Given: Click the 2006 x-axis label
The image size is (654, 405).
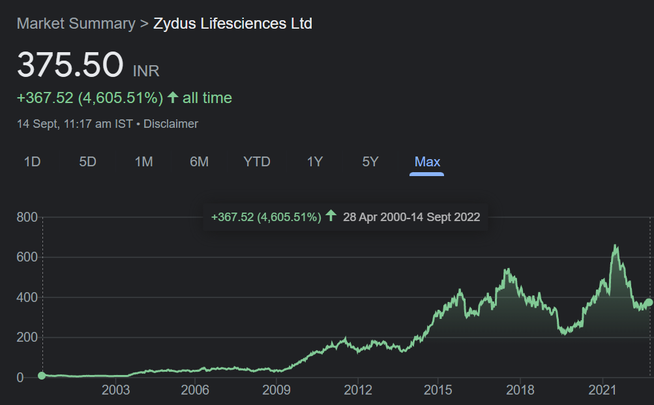Looking at the screenshot, I should click(x=195, y=390).
